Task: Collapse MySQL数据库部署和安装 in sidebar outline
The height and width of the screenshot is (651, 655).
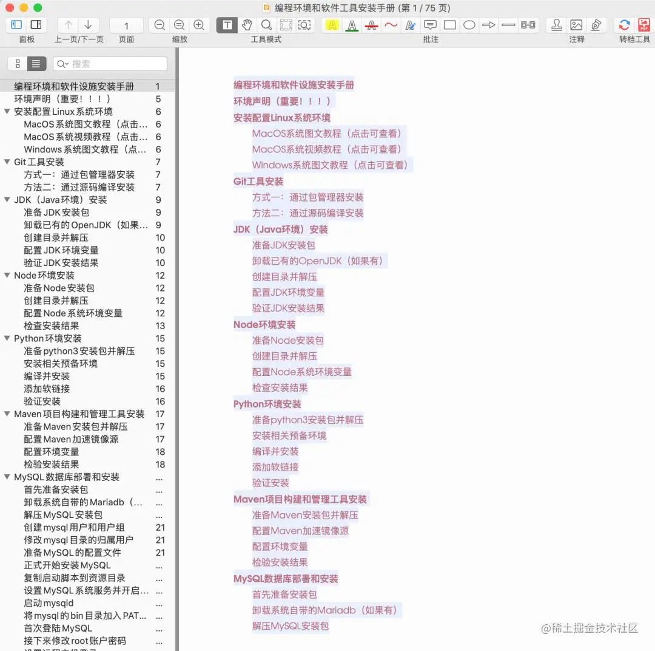Action: click(7, 477)
